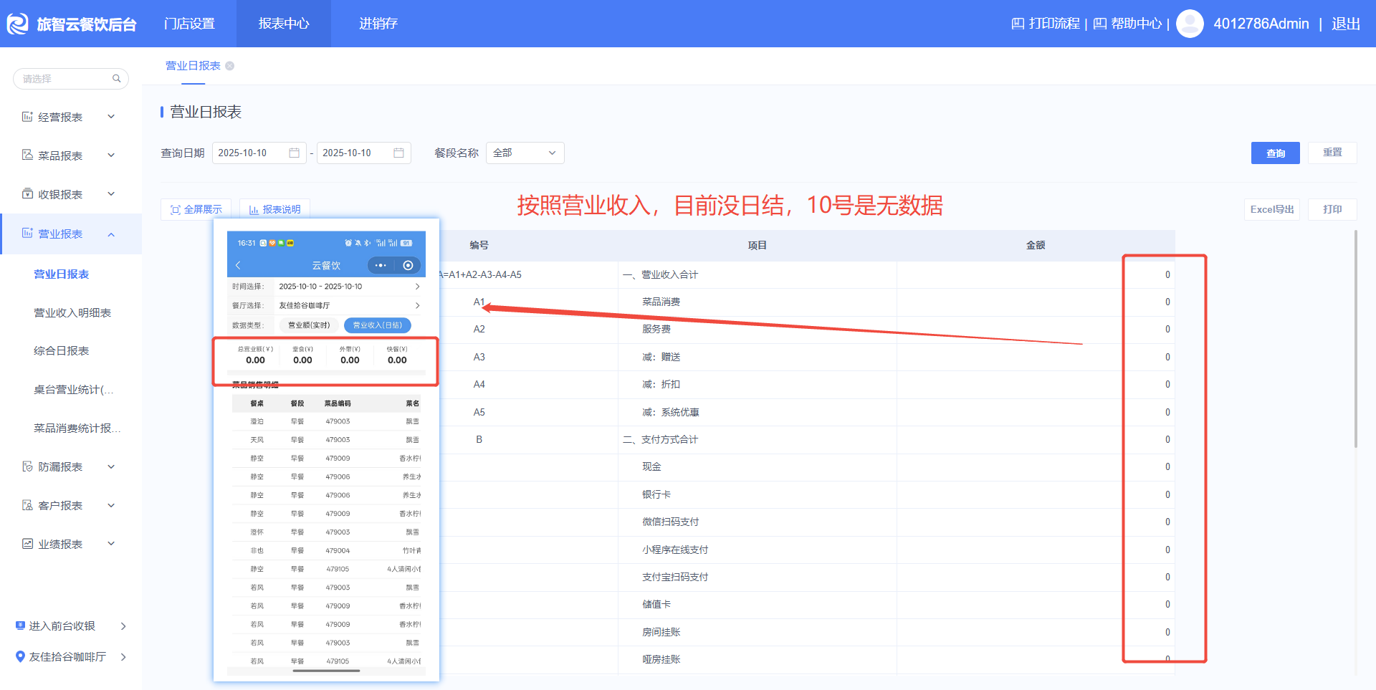This screenshot has width=1376, height=690.
Task: Open the 报表中心 top menu
Action: point(284,24)
